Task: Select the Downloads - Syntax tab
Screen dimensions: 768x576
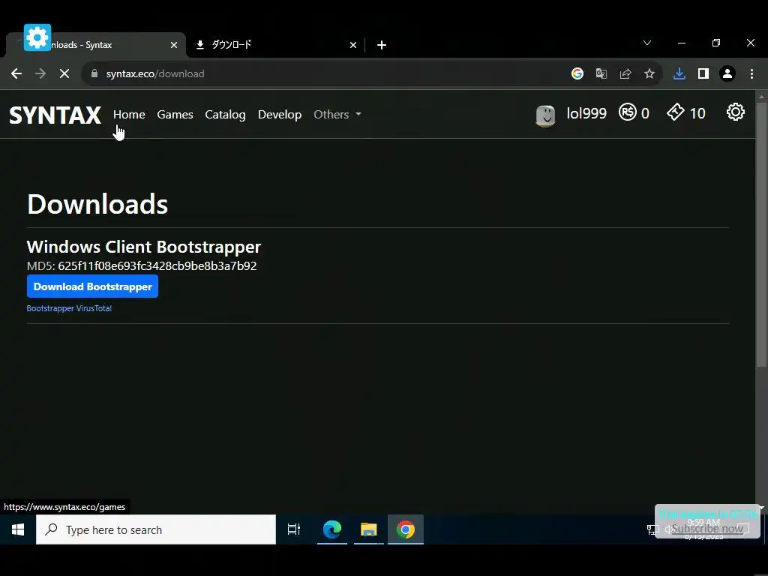Action: point(95,45)
